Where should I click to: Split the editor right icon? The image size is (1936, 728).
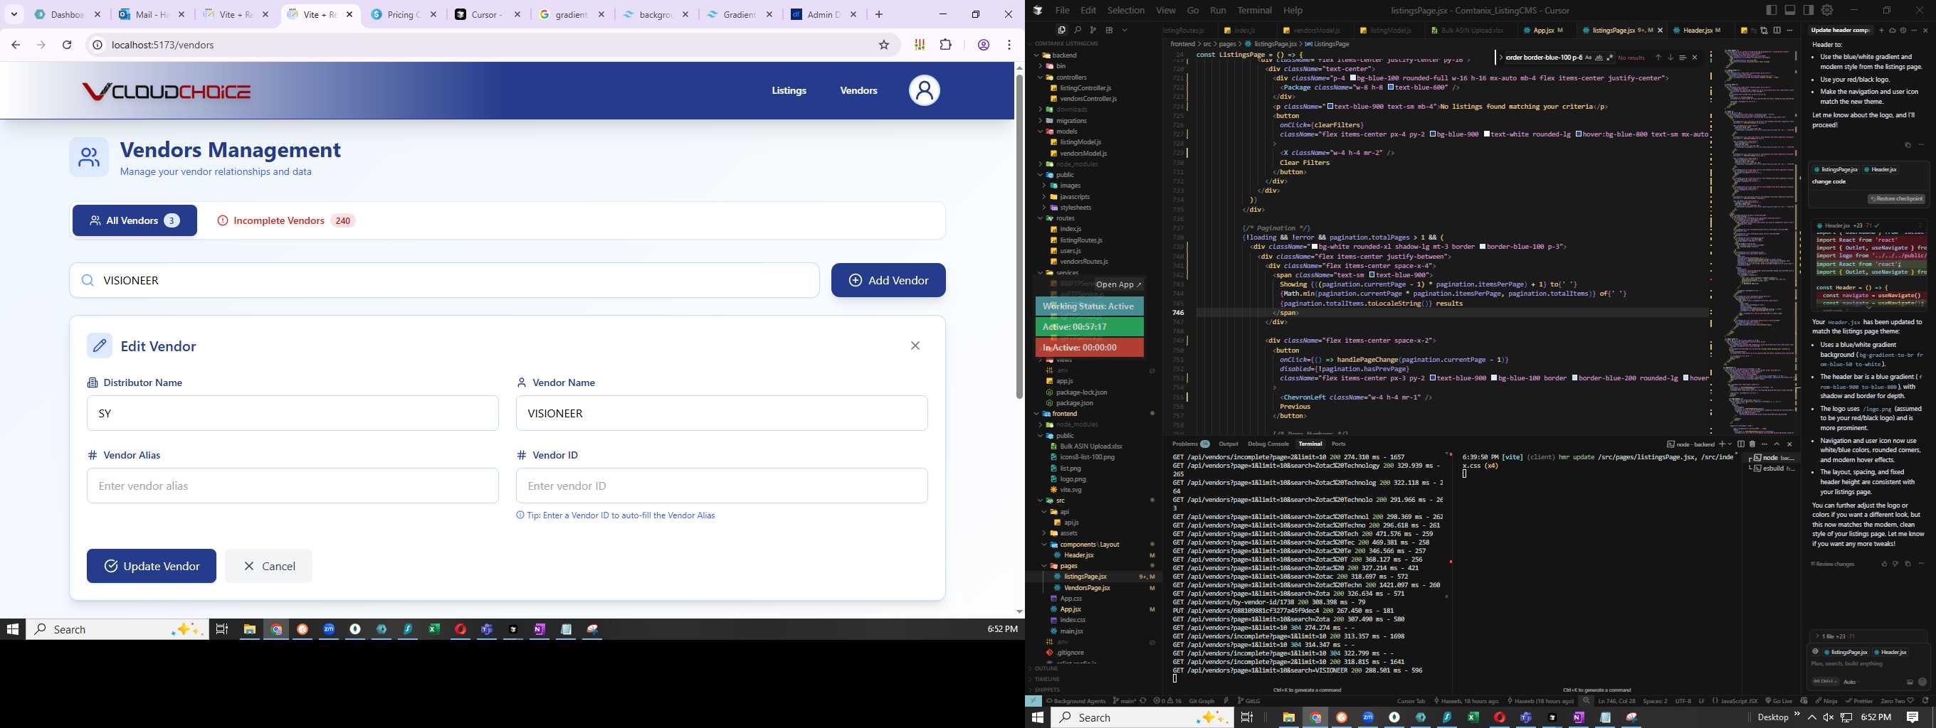point(1777,30)
